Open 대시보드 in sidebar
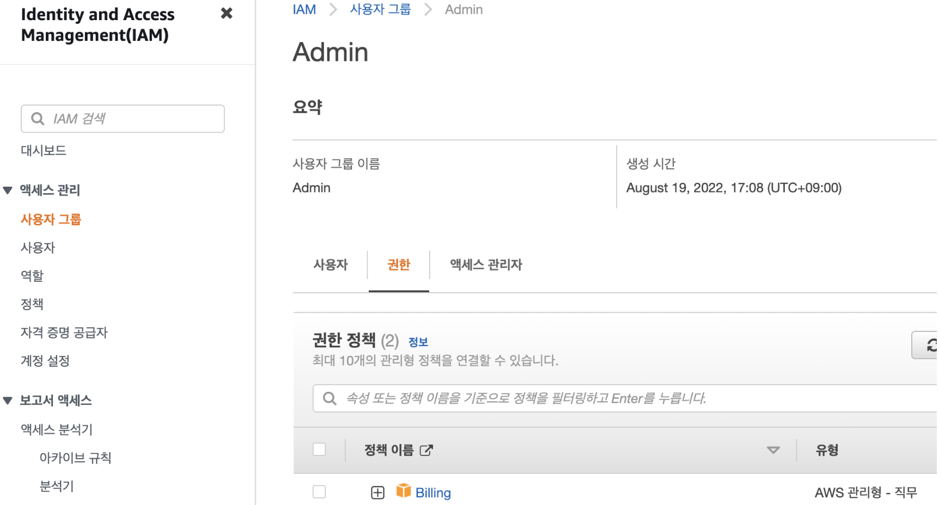 (44, 151)
